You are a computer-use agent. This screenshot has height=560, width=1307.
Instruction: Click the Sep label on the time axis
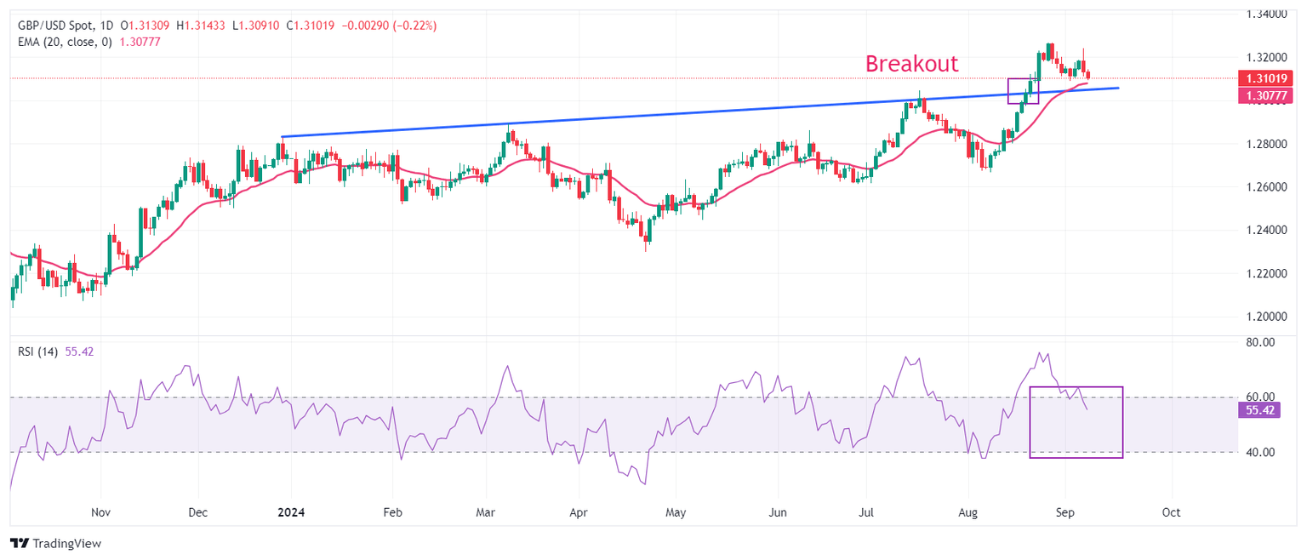(x=1064, y=513)
